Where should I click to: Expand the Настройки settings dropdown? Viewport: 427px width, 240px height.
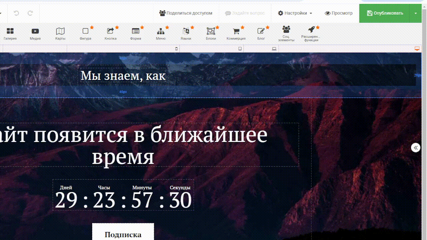coord(295,13)
